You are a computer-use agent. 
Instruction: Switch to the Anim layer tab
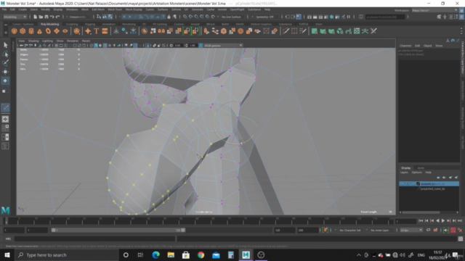421,167
